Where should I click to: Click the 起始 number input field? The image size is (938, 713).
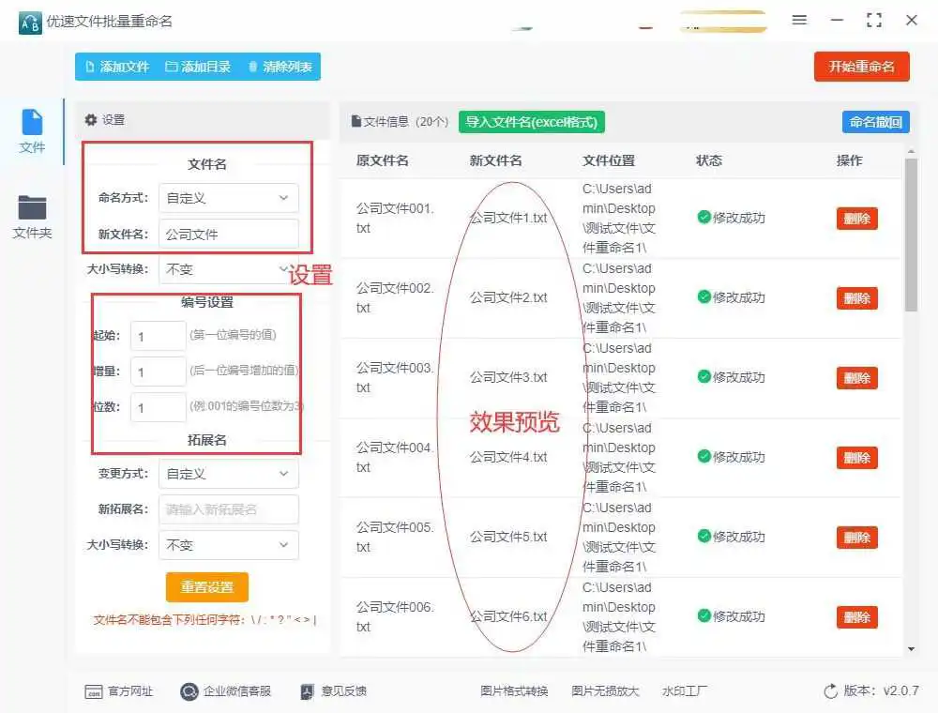[159, 336]
